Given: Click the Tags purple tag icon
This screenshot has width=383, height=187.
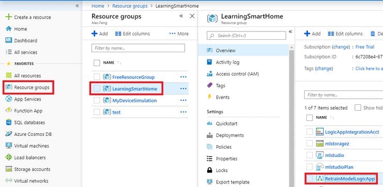Looking at the screenshot, I should click(x=210, y=85).
